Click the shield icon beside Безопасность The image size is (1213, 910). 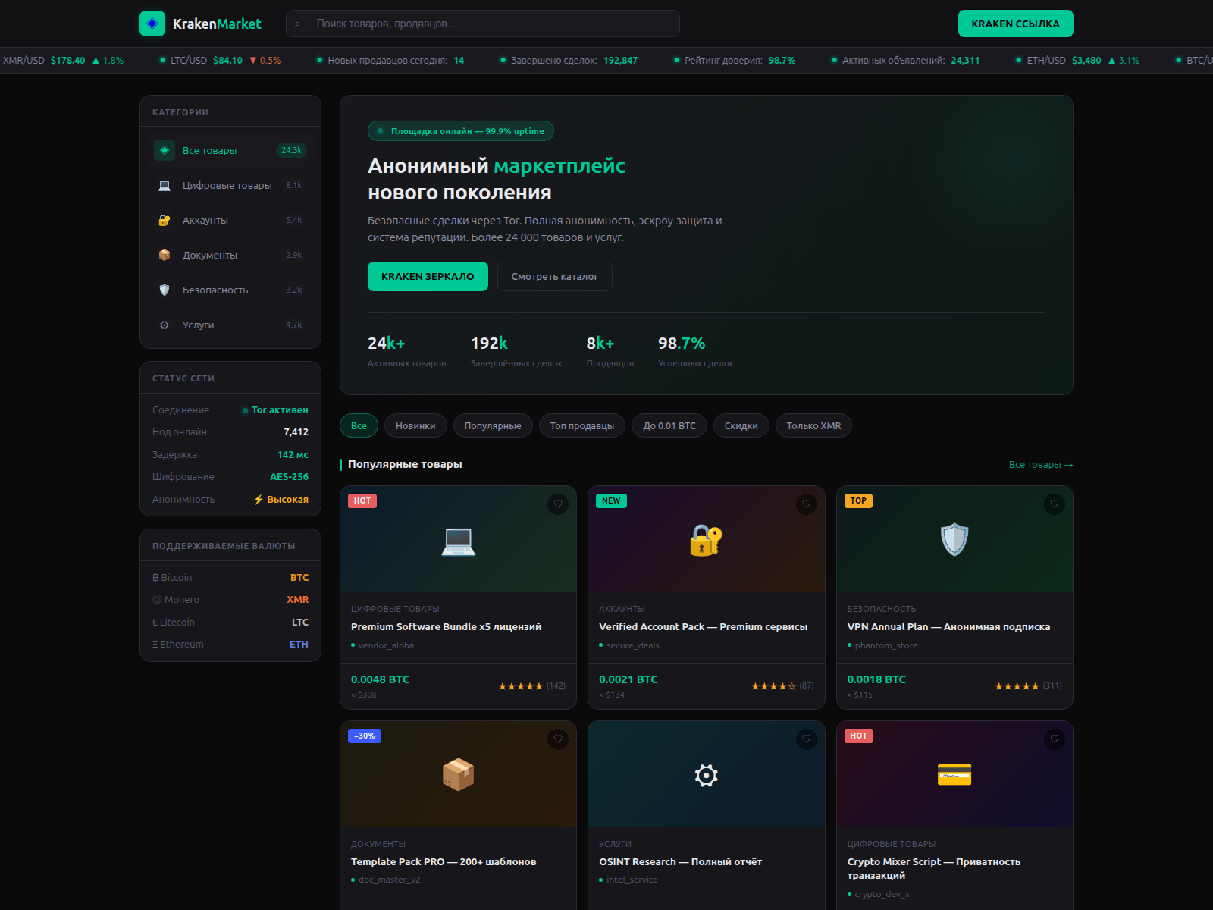click(165, 290)
